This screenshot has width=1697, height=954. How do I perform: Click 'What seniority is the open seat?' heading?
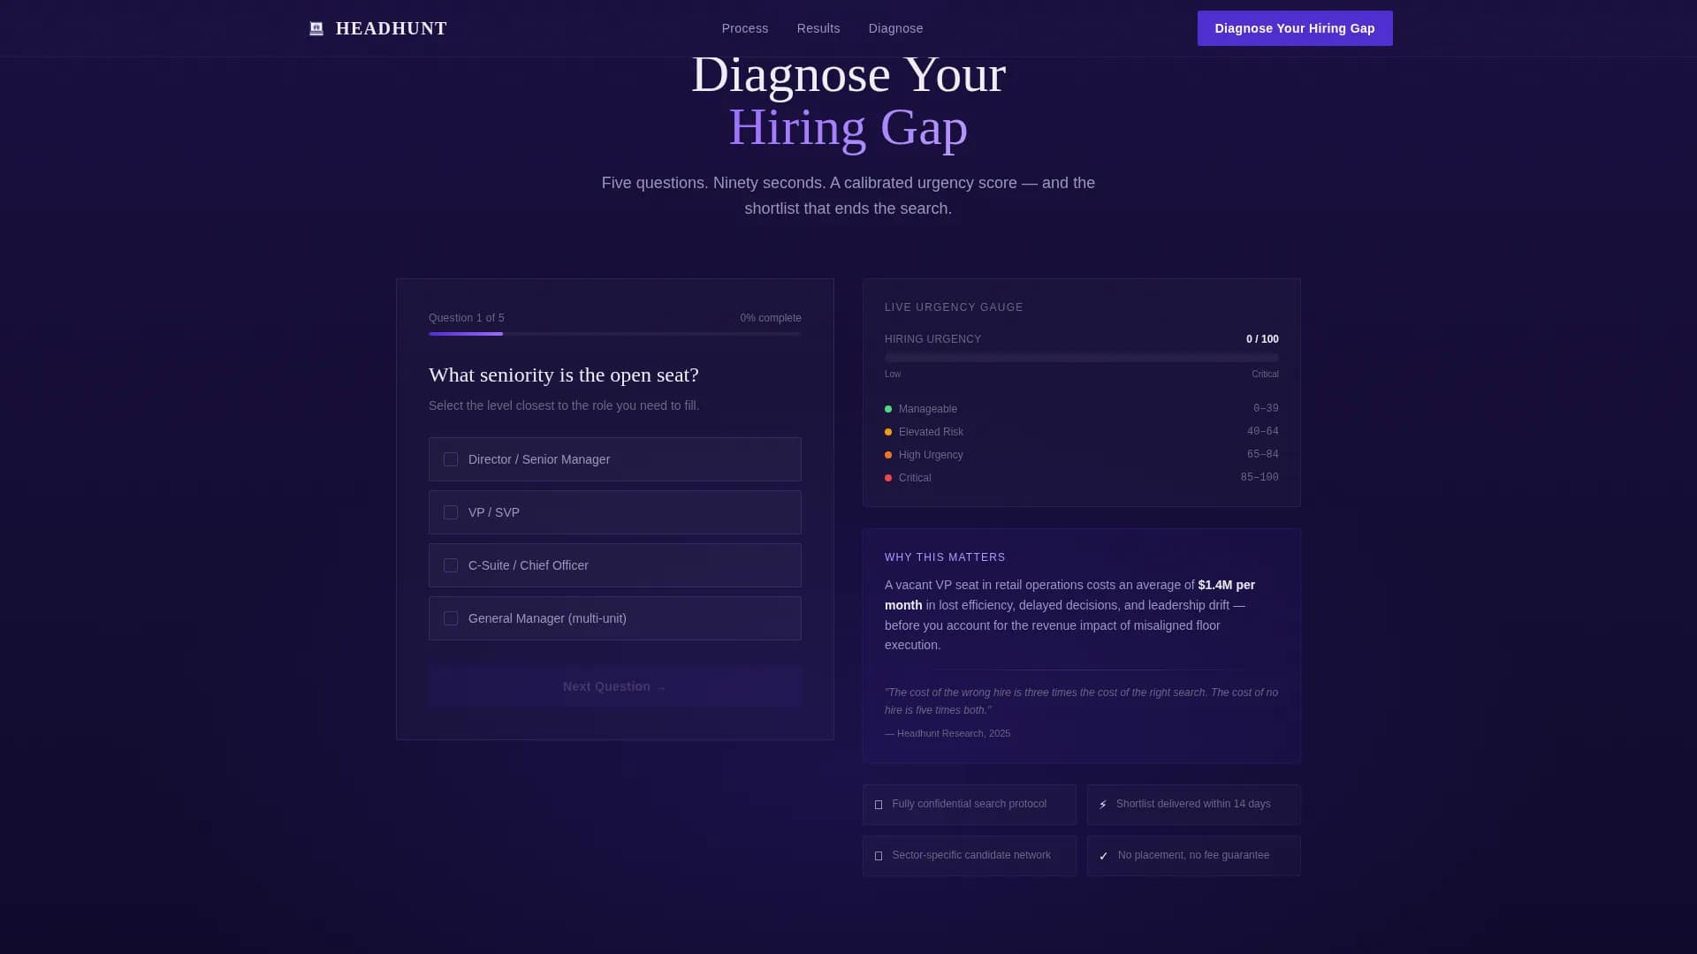tap(564, 375)
